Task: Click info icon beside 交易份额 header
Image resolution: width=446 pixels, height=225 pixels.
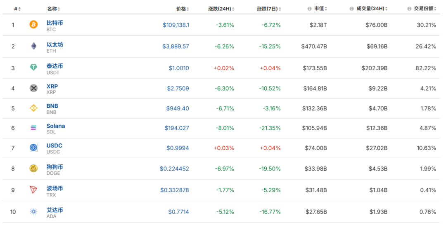Action: 409,9
